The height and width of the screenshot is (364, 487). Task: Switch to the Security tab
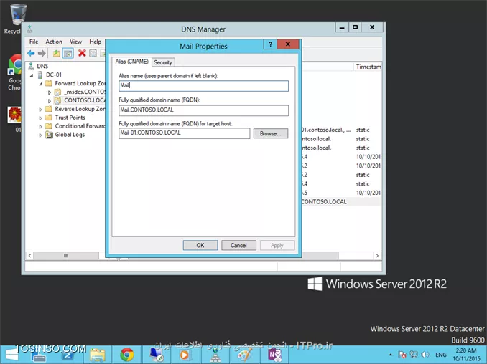point(163,62)
